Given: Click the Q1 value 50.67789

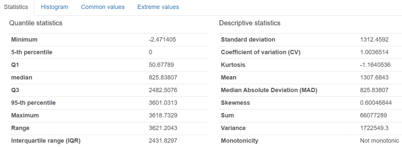Looking at the screenshot, I should (x=161, y=65).
